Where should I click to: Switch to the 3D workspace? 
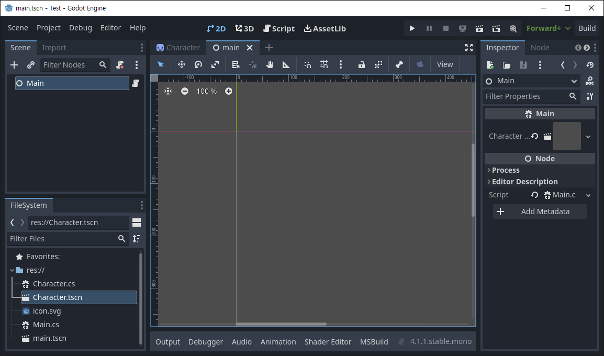point(244,28)
